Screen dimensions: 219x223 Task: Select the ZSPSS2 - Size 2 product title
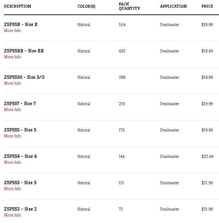20,209
